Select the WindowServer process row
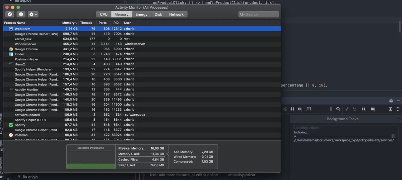This screenshot has width=402, height=180. coord(142,44)
